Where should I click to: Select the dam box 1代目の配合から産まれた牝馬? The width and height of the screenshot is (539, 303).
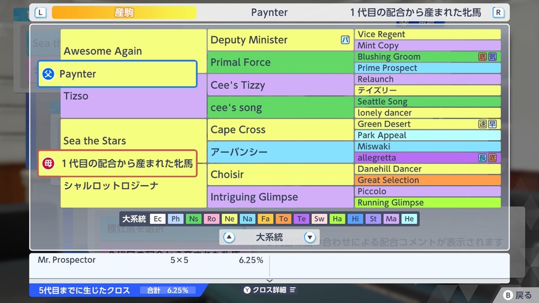pos(117,163)
